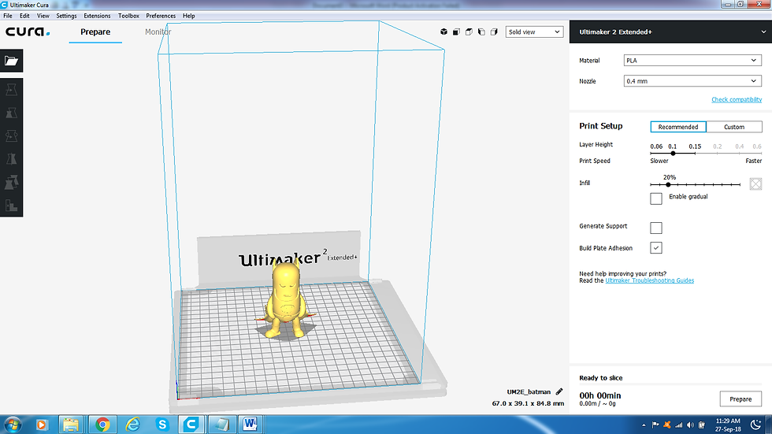Set layer height to 0.15
The width and height of the screenshot is (772, 434).
695,147
